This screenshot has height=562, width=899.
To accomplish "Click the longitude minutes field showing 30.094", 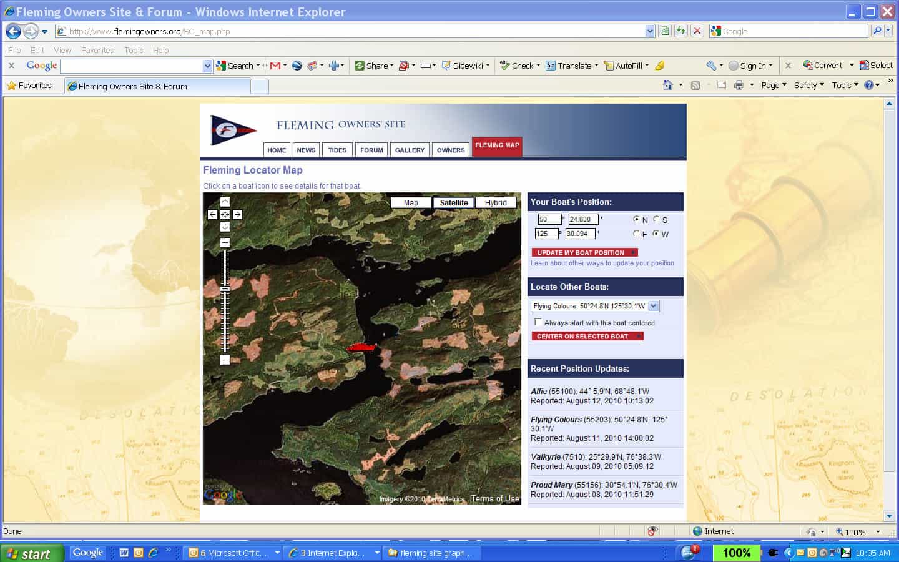I will (581, 234).
